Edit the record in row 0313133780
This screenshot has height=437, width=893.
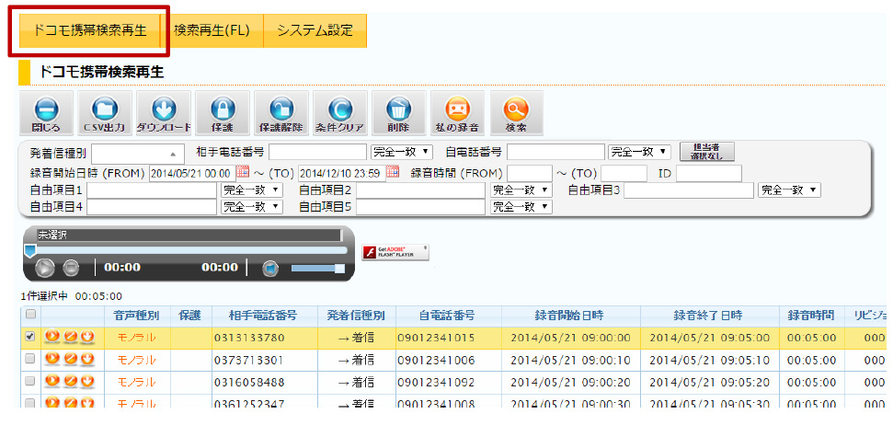click(x=70, y=338)
